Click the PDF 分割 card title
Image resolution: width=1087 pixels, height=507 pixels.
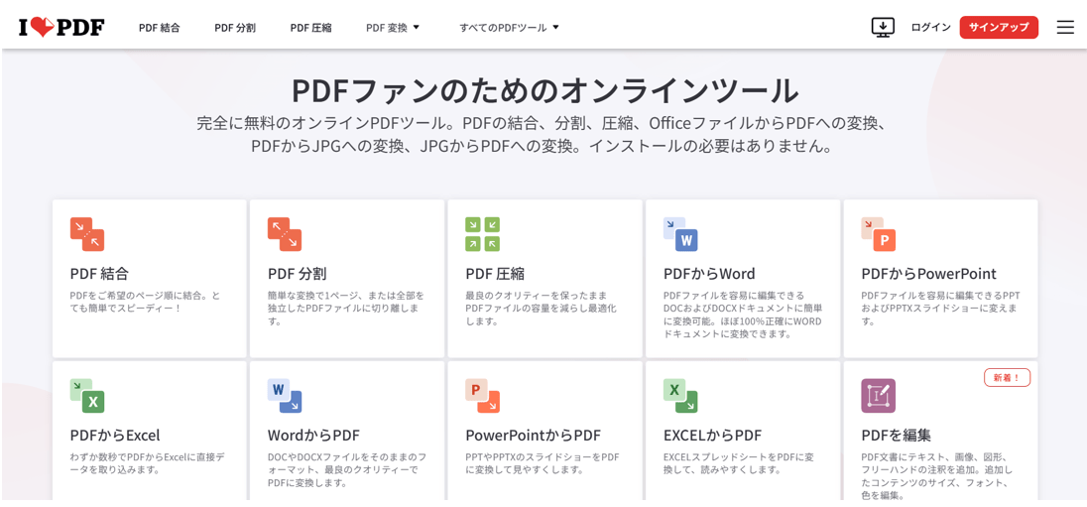[x=297, y=274]
